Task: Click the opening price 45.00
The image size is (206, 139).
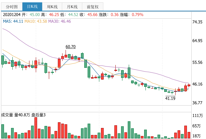Action: click(x=35, y=15)
